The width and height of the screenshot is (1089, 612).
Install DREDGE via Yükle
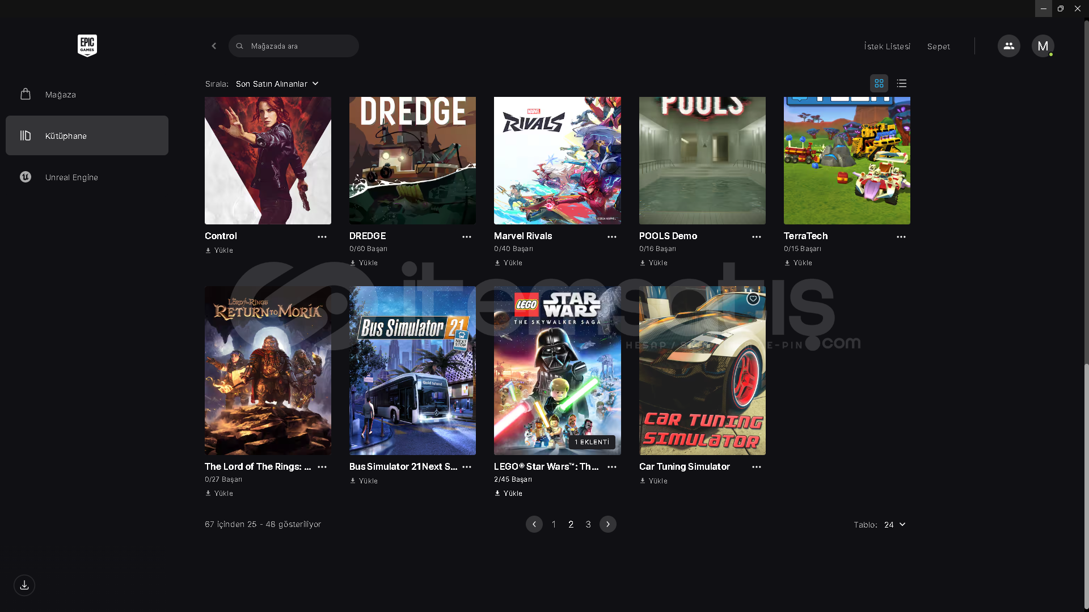[364, 263]
